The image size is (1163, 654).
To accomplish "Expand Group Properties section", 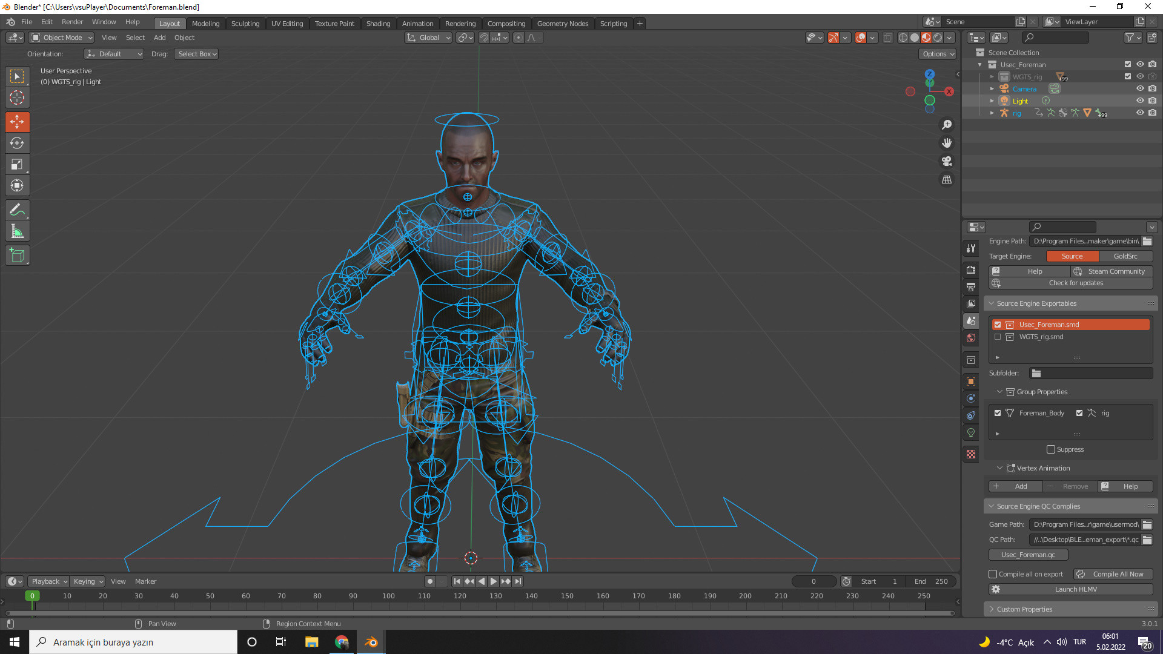I will (x=999, y=391).
